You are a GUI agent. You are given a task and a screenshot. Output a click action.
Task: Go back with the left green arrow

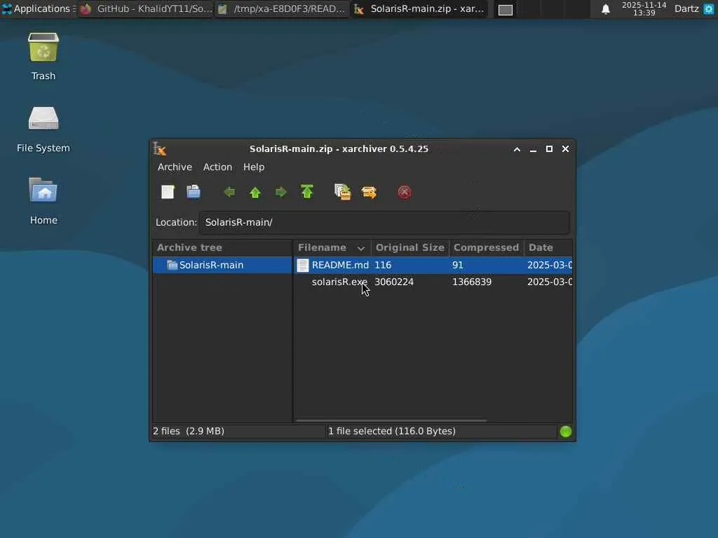click(229, 192)
